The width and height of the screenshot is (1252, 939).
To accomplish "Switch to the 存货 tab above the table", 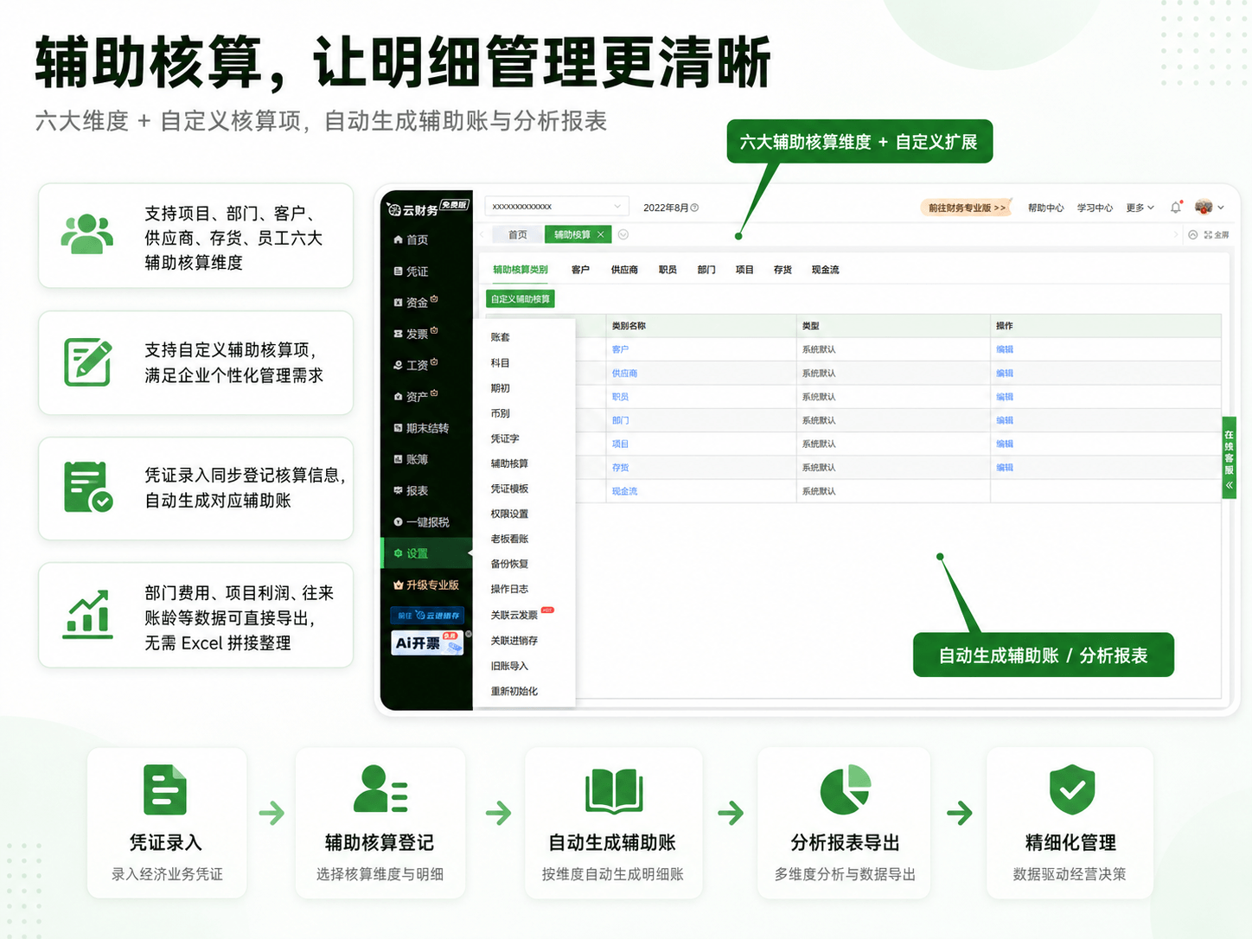I will pyautogui.click(x=782, y=270).
